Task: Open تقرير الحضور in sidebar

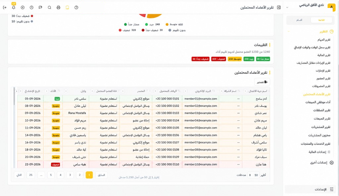Action: pyautogui.click(x=323, y=78)
